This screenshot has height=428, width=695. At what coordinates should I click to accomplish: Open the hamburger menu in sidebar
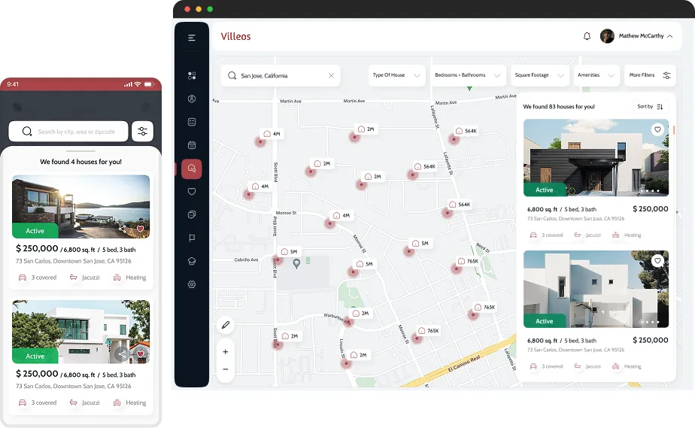pos(192,38)
